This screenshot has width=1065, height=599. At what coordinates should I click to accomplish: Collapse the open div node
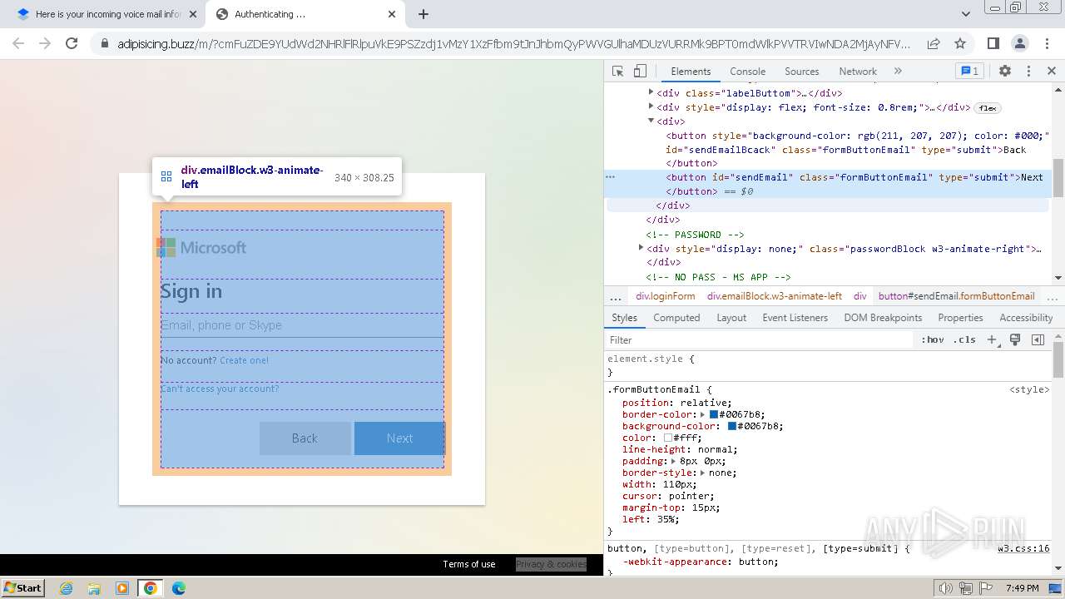pyautogui.click(x=651, y=121)
